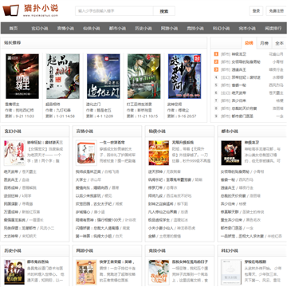
Task: Open 阅读排行 in the navigation bar
Action: click(273, 28)
